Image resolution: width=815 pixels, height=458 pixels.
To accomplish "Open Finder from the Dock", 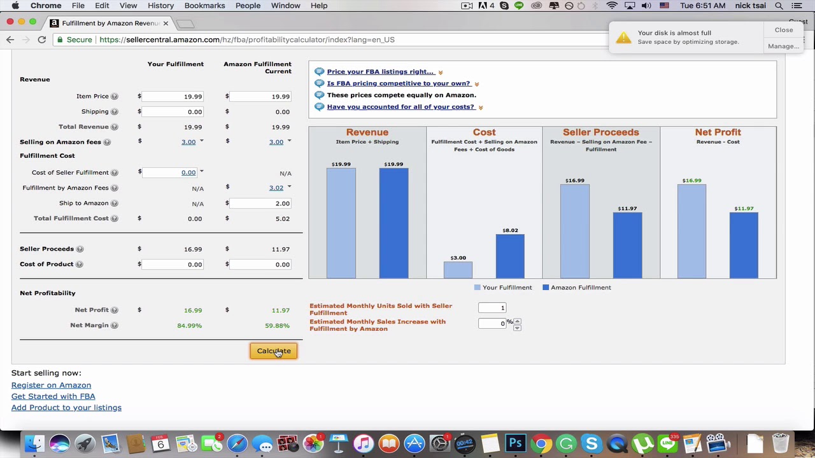I will click(x=34, y=443).
